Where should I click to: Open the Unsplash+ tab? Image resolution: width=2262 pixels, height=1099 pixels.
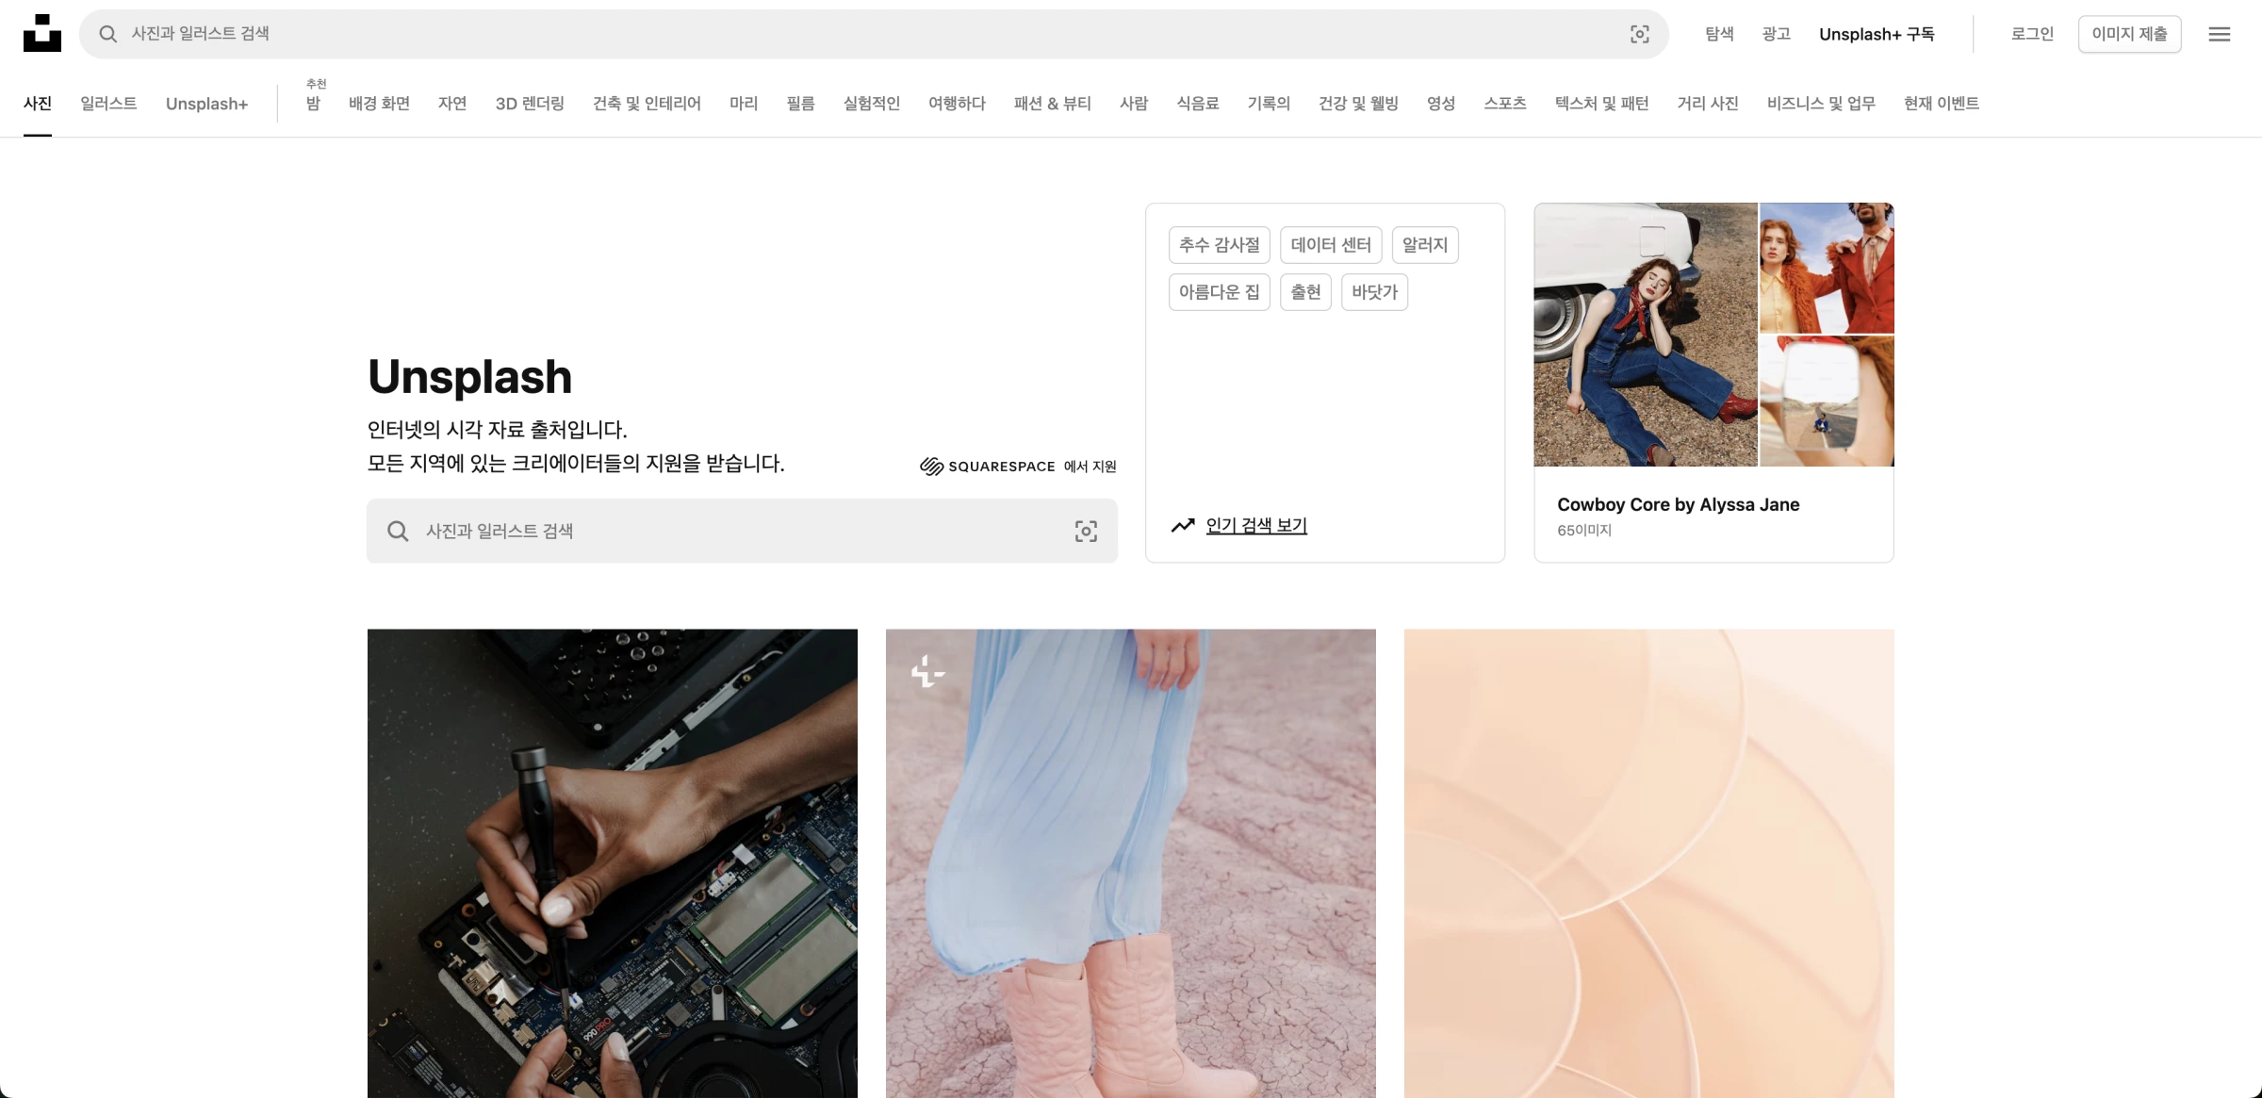coord(207,104)
